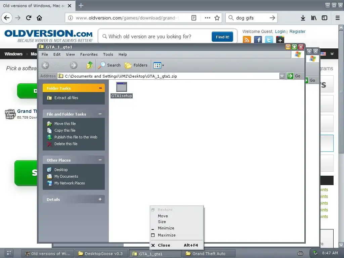Open the page actions three-dots menu

(208, 18)
